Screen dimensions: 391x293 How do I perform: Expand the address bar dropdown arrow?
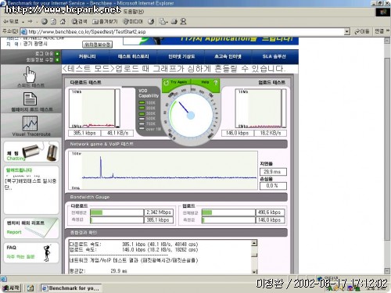pyautogui.click(x=346, y=32)
